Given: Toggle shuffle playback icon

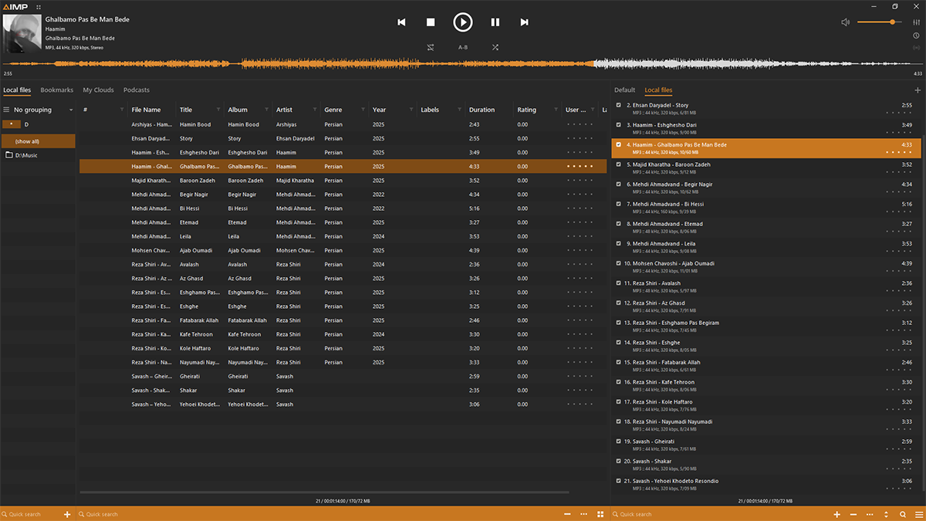Looking at the screenshot, I should point(495,47).
